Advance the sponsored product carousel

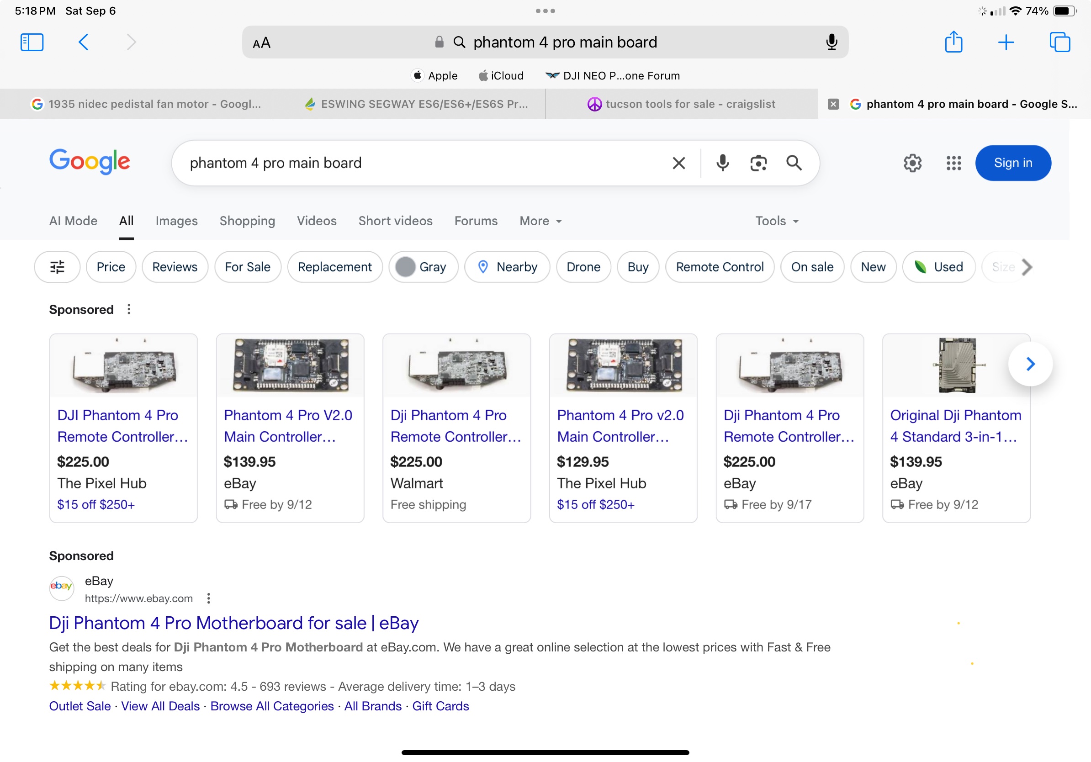[1030, 364]
